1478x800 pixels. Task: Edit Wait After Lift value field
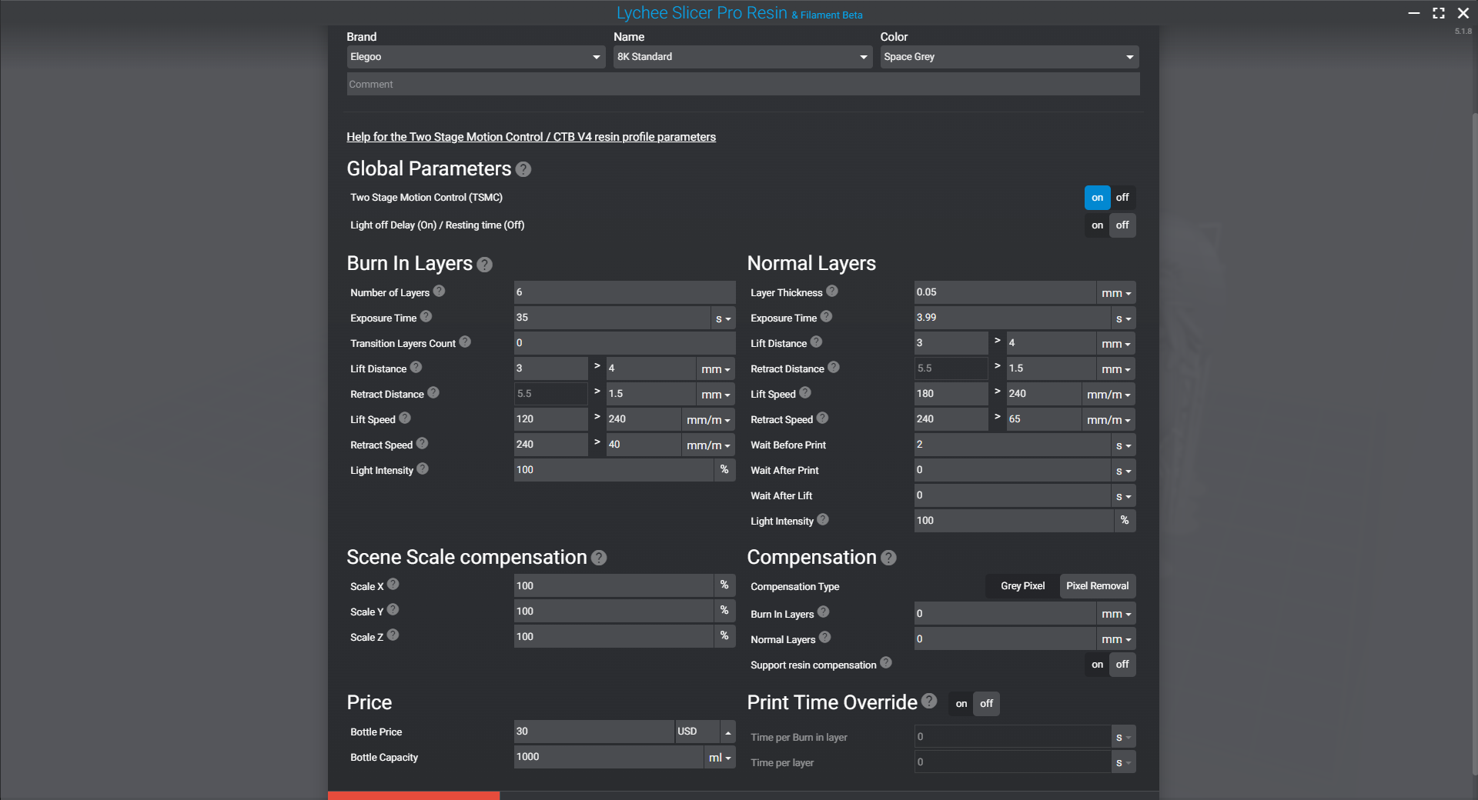[1012, 495]
